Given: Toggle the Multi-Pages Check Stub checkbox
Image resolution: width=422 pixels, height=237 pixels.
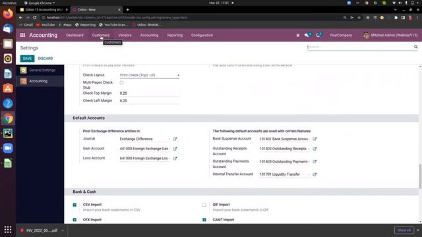Looking at the screenshot, I should (x=121, y=82).
